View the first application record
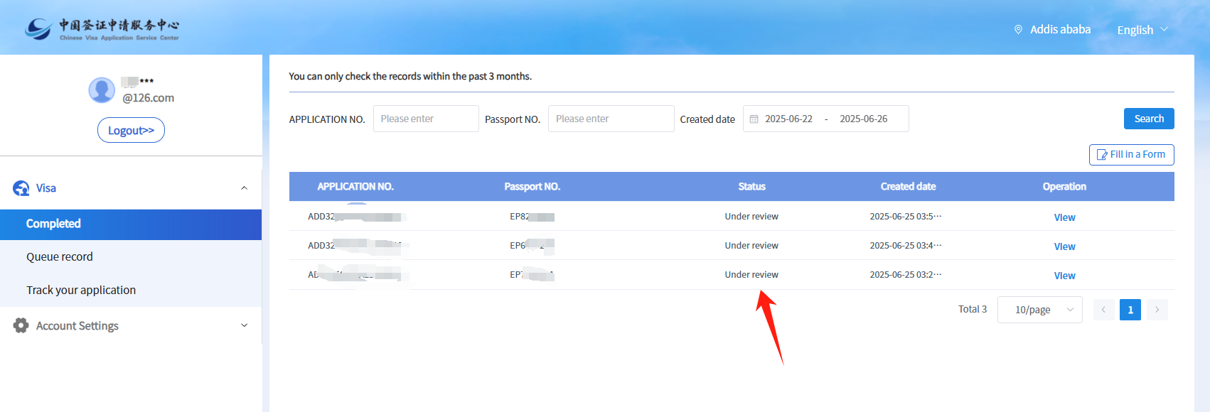 click(1064, 217)
